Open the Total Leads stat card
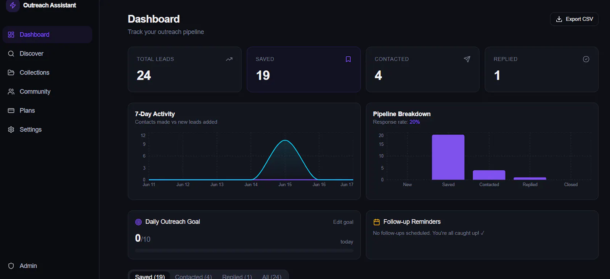Image resolution: width=610 pixels, height=279 pixels. click(185, 70)
